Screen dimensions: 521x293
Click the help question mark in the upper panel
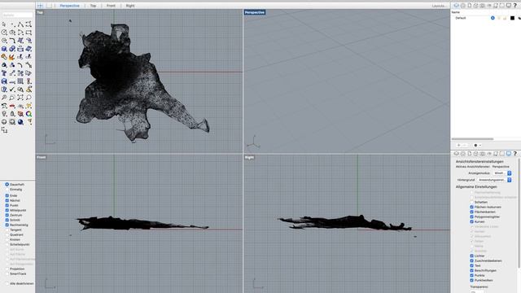pyautogui.click(x=515, y=6)
